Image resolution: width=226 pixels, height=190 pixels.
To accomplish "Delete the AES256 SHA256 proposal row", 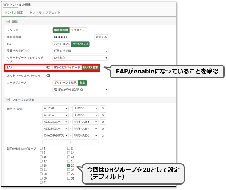I will click(103, 115).
